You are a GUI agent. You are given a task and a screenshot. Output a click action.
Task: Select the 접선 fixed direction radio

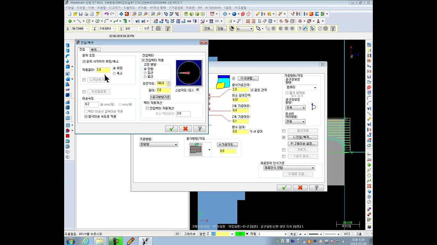coord(145,73)
